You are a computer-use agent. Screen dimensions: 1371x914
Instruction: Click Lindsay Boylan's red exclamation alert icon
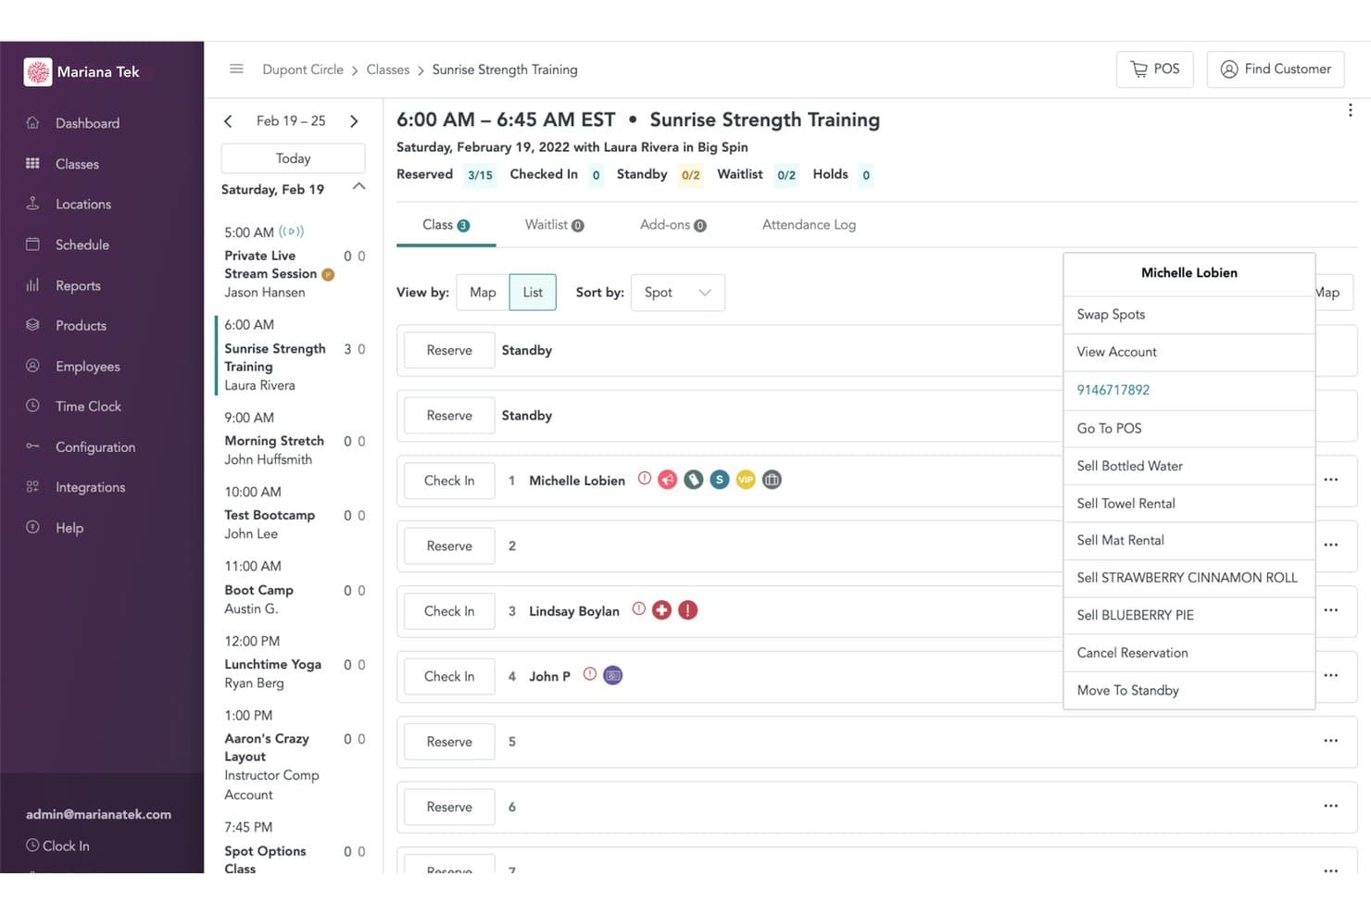(x=687, y=610)
